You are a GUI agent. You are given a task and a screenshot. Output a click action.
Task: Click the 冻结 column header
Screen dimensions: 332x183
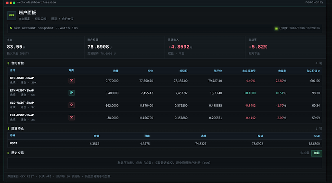point(204,136)
